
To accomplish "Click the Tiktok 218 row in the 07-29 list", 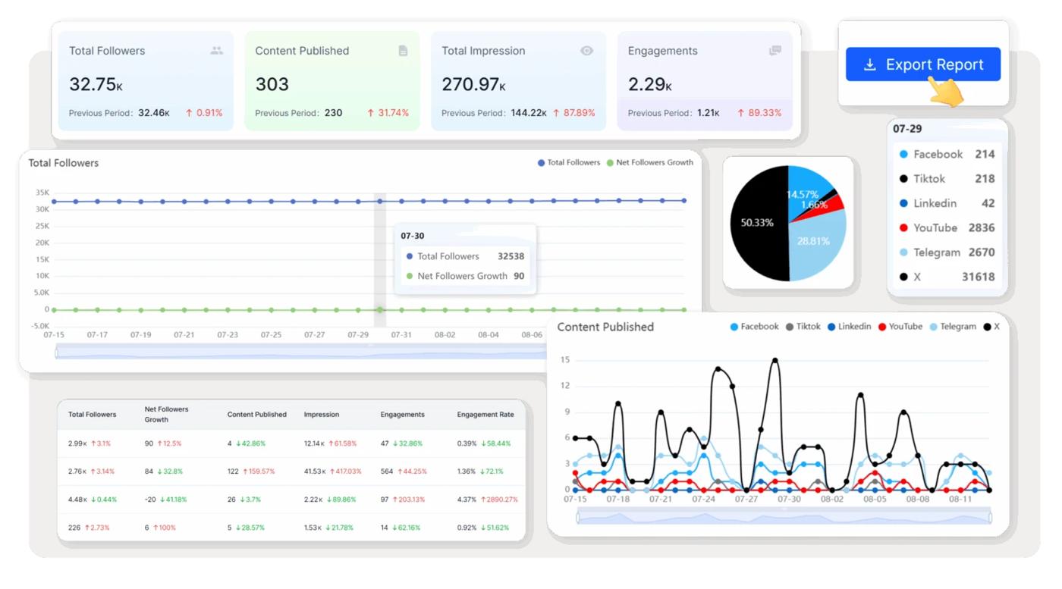I will (x=947, y=179).
